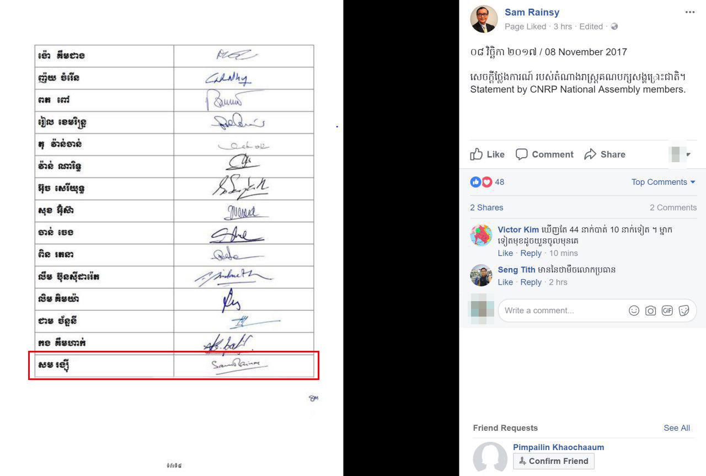Click the Comment speech bubble icon
The height and width of the screenshot is (476, 706).
click(521, 154)
